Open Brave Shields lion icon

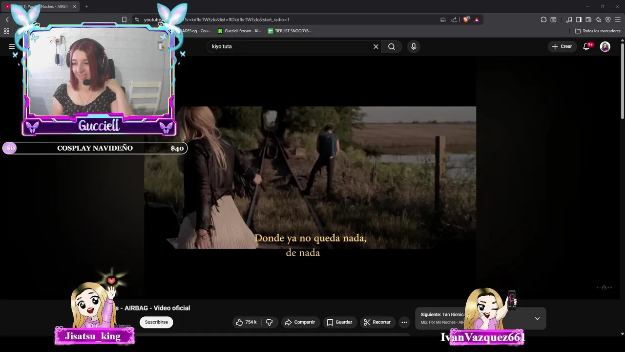click(466, 20)
